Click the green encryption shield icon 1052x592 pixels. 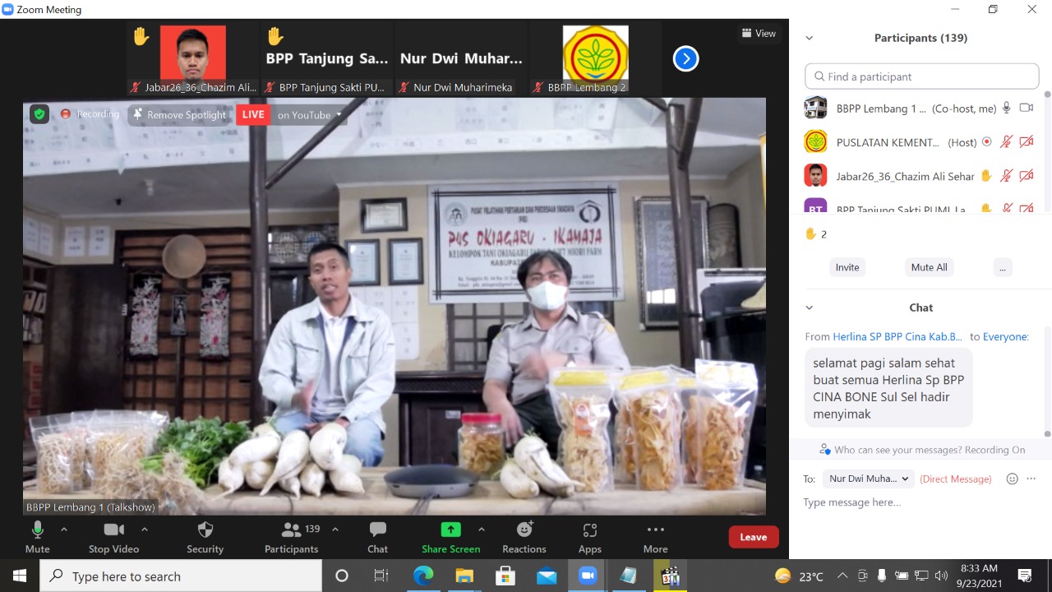pyautogui.click(x=39, y=114)
